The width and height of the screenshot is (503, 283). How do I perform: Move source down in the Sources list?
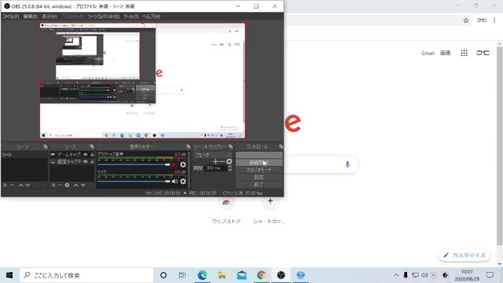tap(83, 186)
